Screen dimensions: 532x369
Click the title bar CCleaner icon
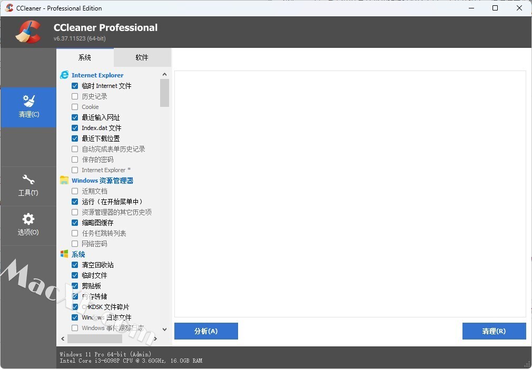coord(9,8)
